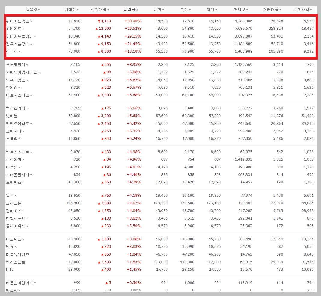321x296 pixels.
Task: Sort by 시가 column header
Action: (159, 10)
